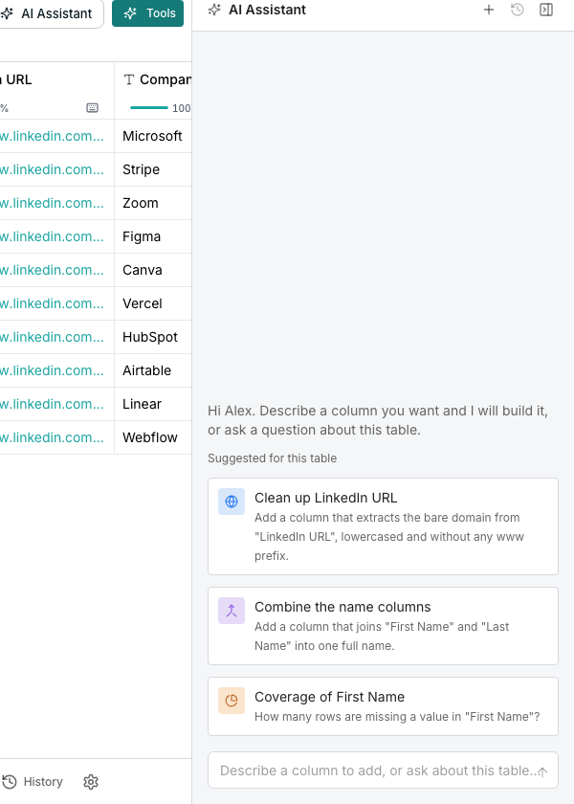Viewport: 574px width, 804px height.
Task: Select the Figma company cell
Action: coord(153,236)
